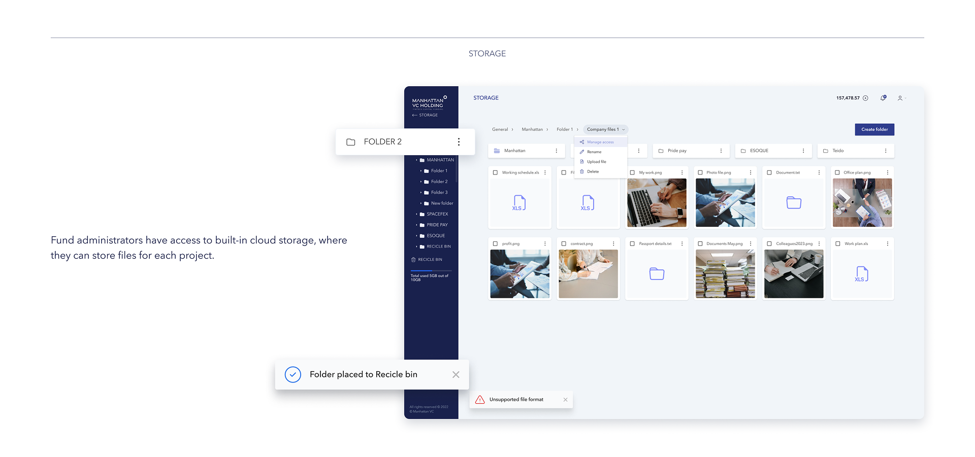Go to the Folder 1 breadcrumb
Viewport: 975px width, 457px height.
click(565, 130)
